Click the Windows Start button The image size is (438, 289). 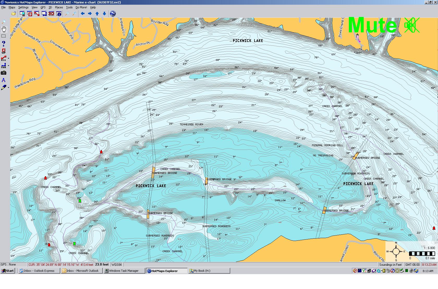[8, 271]
